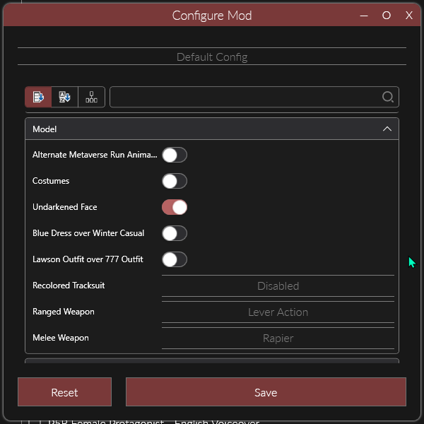424x424 pixels.
Task: Select the categorized sort view icon
Action: pos(38,97)
